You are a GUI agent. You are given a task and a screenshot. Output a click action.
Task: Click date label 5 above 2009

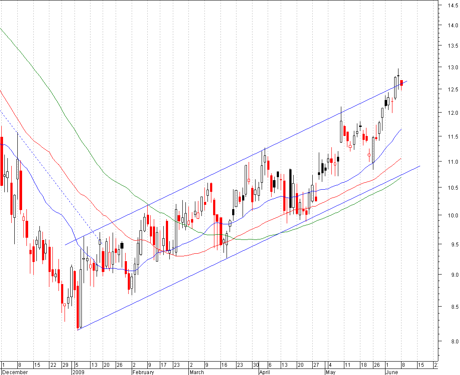click(x=77, y=365)
